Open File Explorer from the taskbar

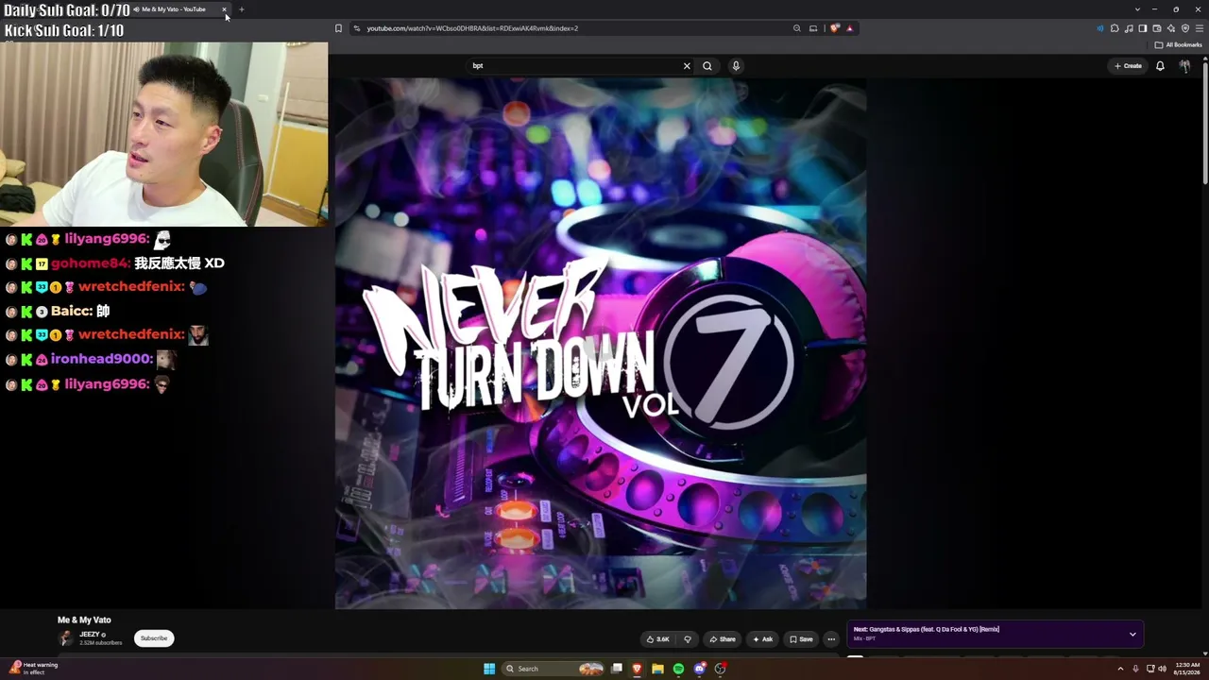(x=657, y=669)
